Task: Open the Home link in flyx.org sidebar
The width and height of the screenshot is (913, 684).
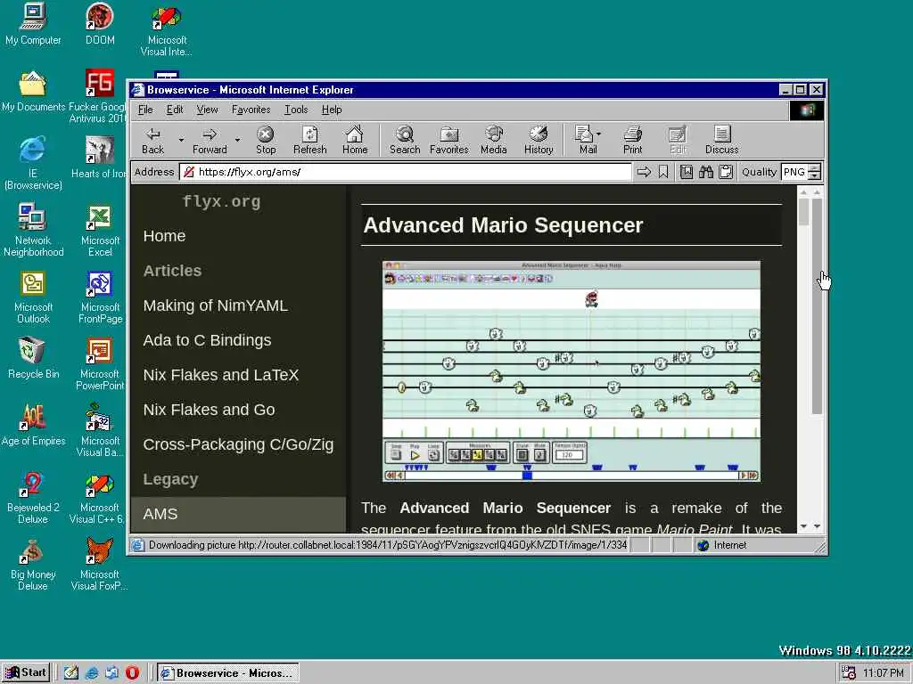Action: (x=164, y=235)
